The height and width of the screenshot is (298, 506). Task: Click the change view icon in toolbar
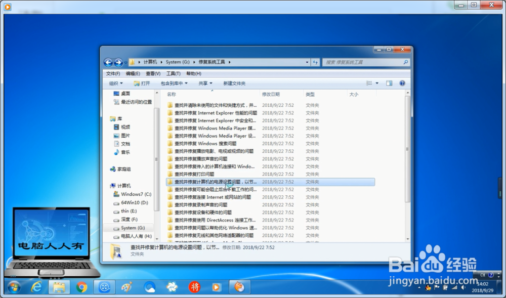point(369,83)
